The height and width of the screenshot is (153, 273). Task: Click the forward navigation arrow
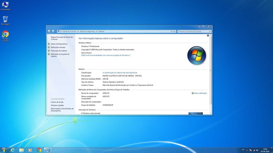(53, 31)
